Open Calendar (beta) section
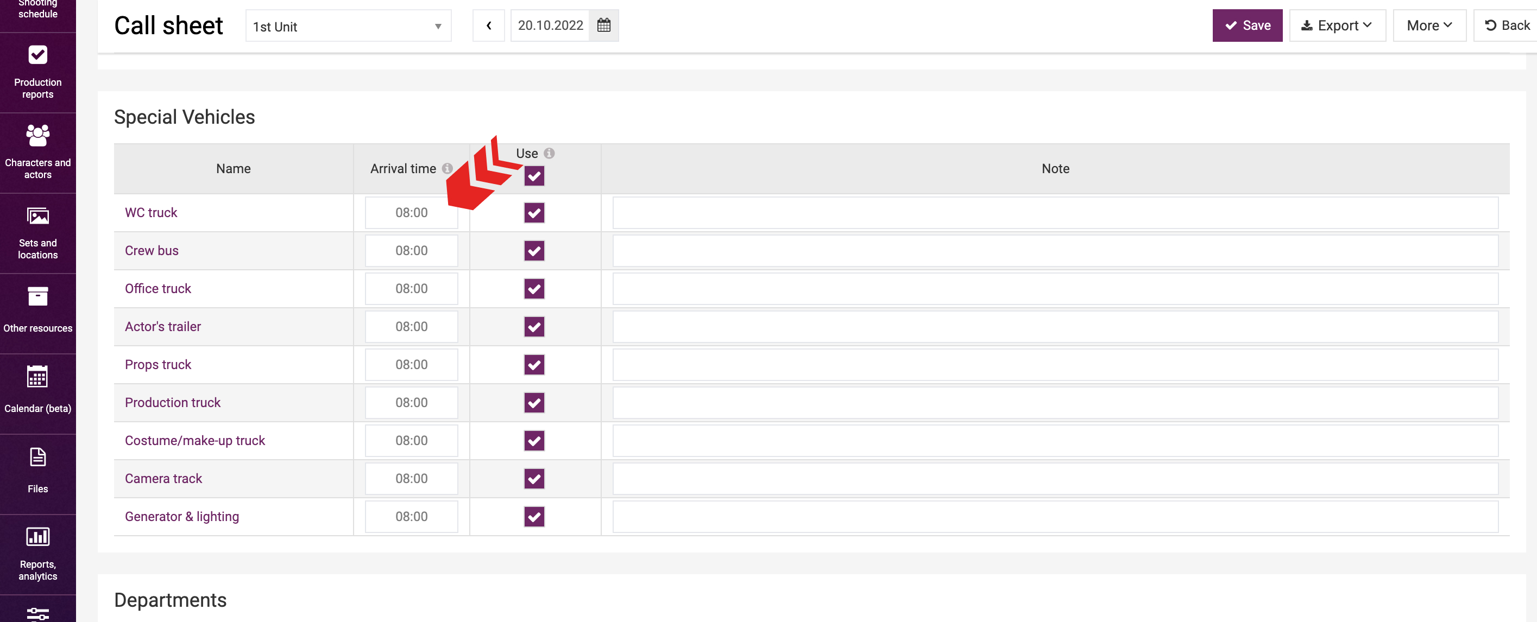Image resolution: width=1537 pixels, height=622 pixels. pos(37,393)
